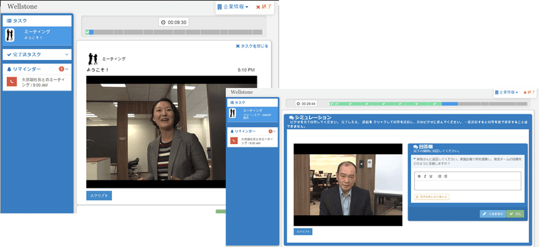Click the Bold icon in answer editor
This screenshot has height=247, width=539.
pyautogui.click(x=419, y=176)
